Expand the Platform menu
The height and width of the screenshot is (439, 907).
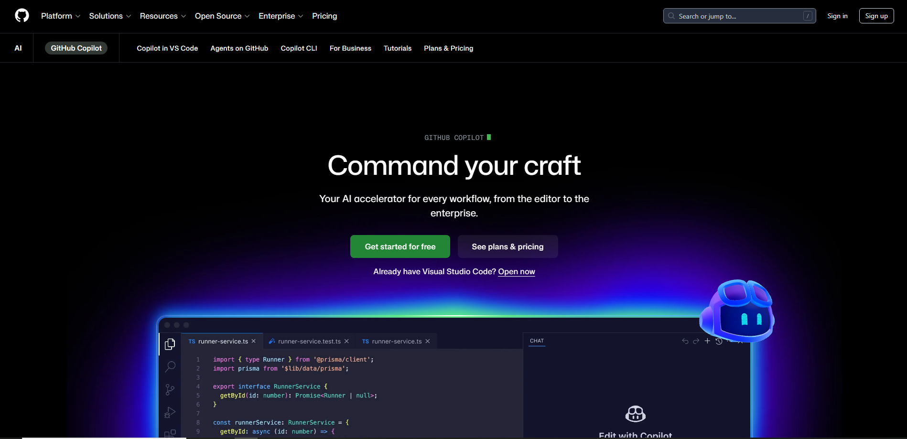[61, 16]
